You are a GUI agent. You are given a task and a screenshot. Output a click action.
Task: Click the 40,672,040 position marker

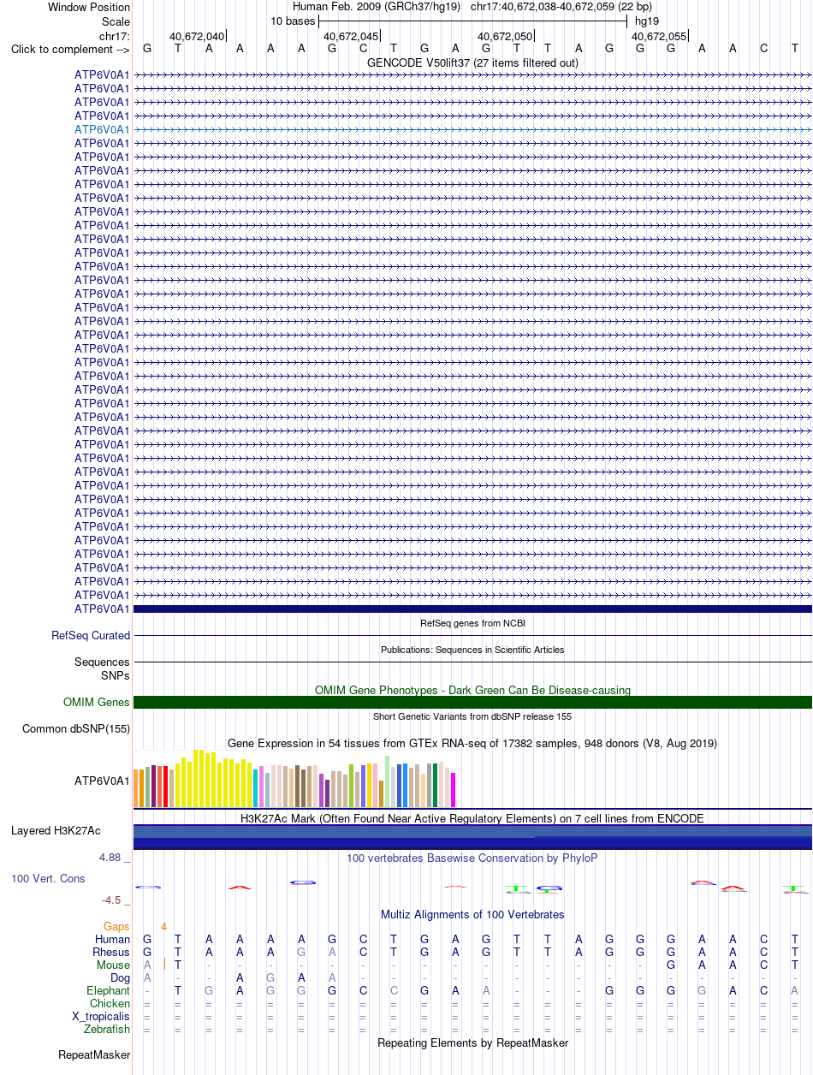197,36
